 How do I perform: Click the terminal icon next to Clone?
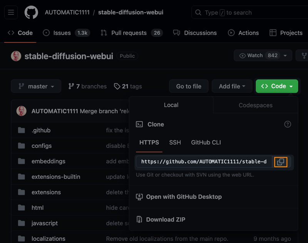pyautogui.click(x=139, y=124)
